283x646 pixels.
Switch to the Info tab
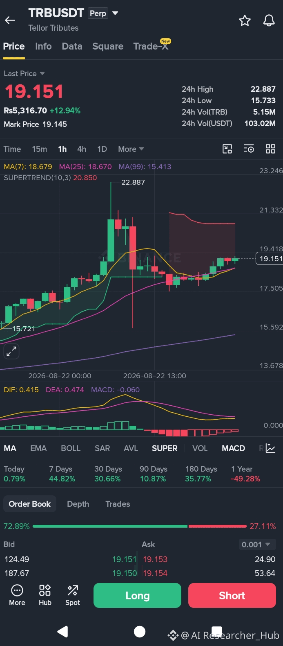[x=43, y=46]
